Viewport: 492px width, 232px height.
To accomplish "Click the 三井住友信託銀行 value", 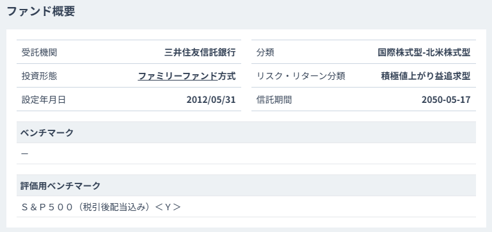I will click(200, 52).
